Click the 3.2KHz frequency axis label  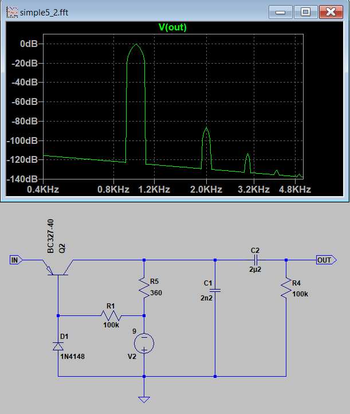[254, 189]
